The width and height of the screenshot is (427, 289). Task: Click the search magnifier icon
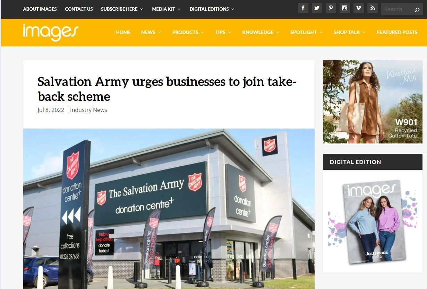click(417, 10)
